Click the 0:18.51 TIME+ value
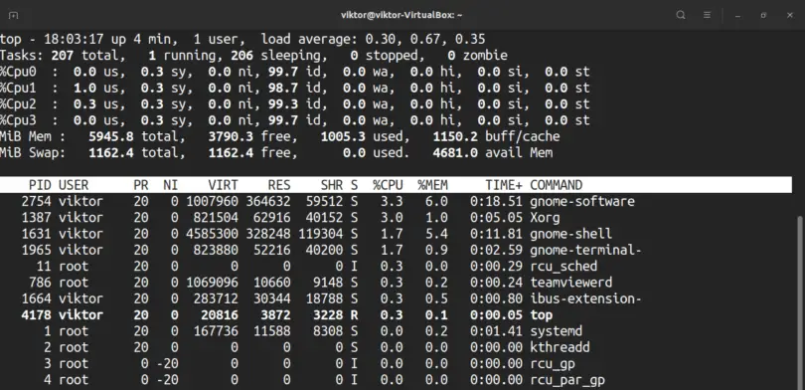The image size is (805, 390). [496, 201]
